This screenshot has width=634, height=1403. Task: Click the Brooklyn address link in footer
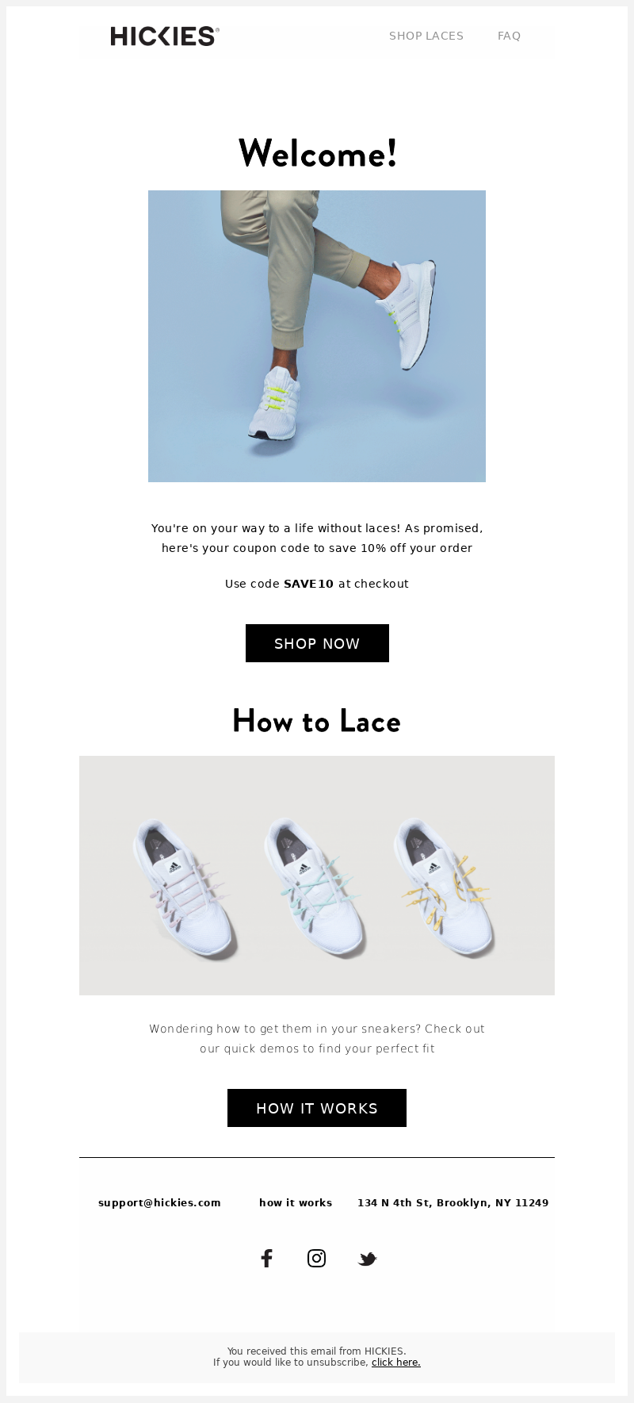453,1202
